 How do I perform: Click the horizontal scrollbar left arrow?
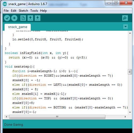coord(6,117)
